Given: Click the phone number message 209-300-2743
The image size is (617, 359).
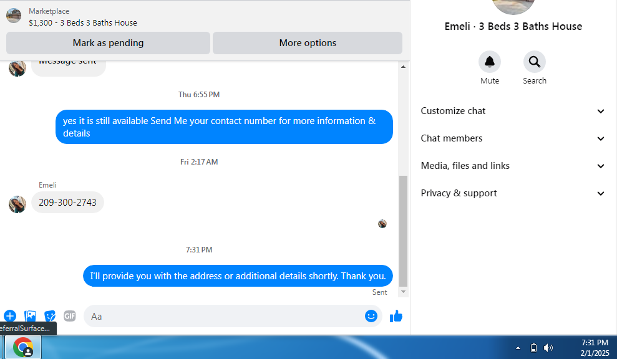Looking at the screenshot, I should click(67, 202).
